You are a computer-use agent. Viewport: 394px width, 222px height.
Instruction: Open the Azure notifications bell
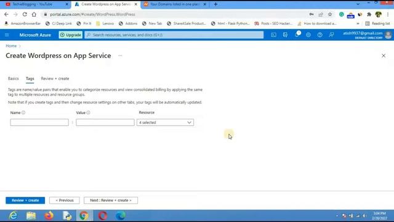(x=297, y=35)
